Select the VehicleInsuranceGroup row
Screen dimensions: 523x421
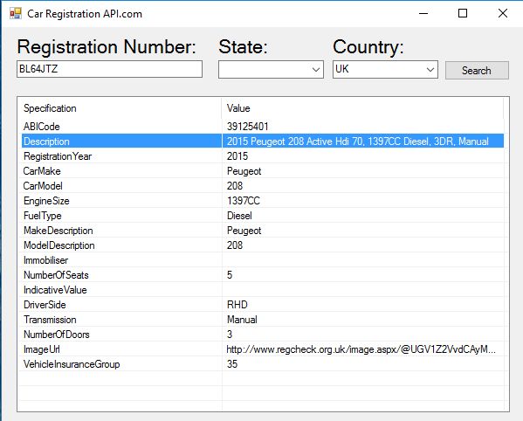[263, 364]
